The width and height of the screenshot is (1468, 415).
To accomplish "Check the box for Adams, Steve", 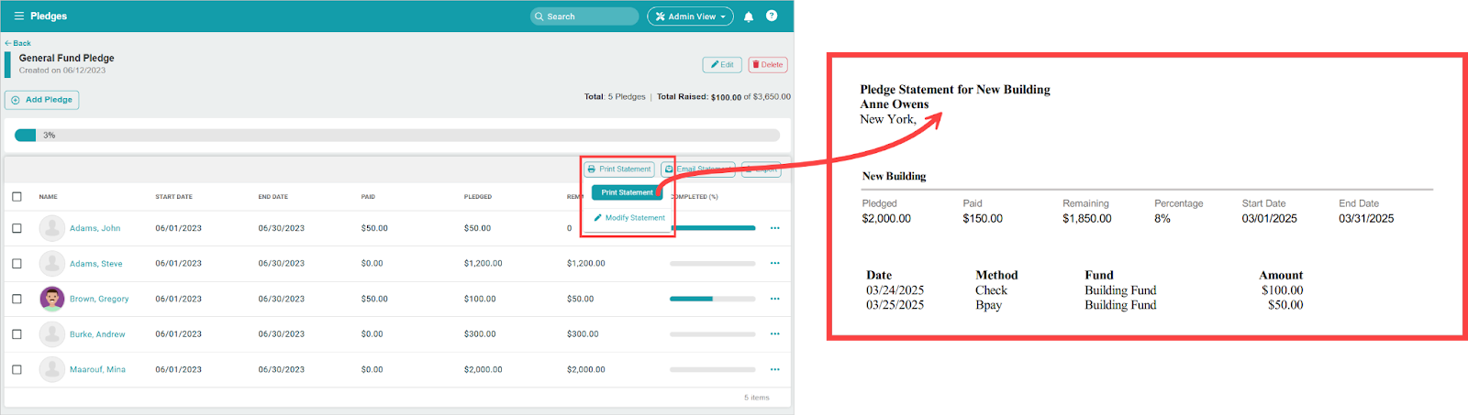I will 17,264.
